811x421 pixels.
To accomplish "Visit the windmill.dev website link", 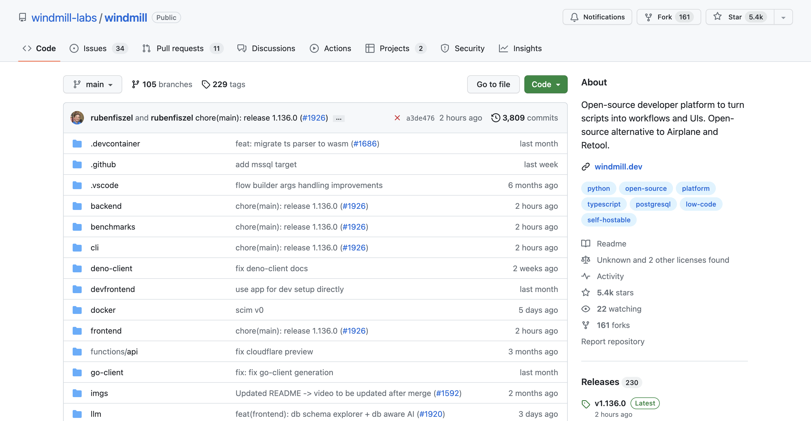I will pyautogui.click(x=618, y=166).
